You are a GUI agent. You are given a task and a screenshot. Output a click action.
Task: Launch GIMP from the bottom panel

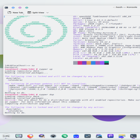42,136
